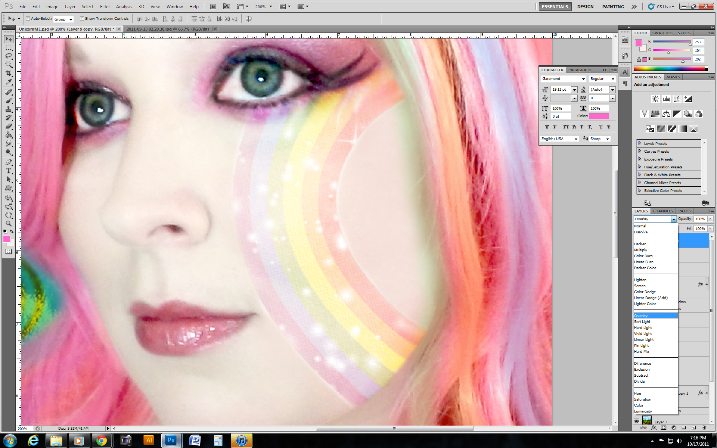This screenshot has height=448, width=717.
Task: Select the Spot Healing Brush tool
Action: [9, 92]
